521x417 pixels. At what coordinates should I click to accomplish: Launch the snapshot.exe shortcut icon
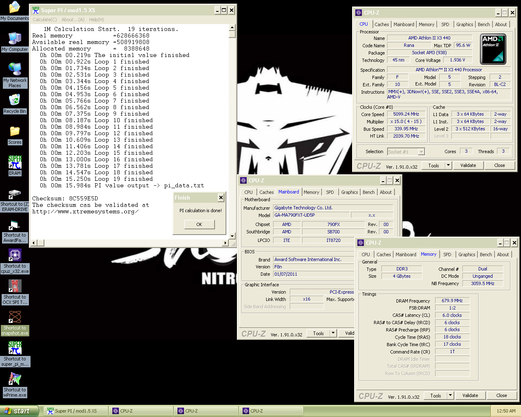pos(15,323)
